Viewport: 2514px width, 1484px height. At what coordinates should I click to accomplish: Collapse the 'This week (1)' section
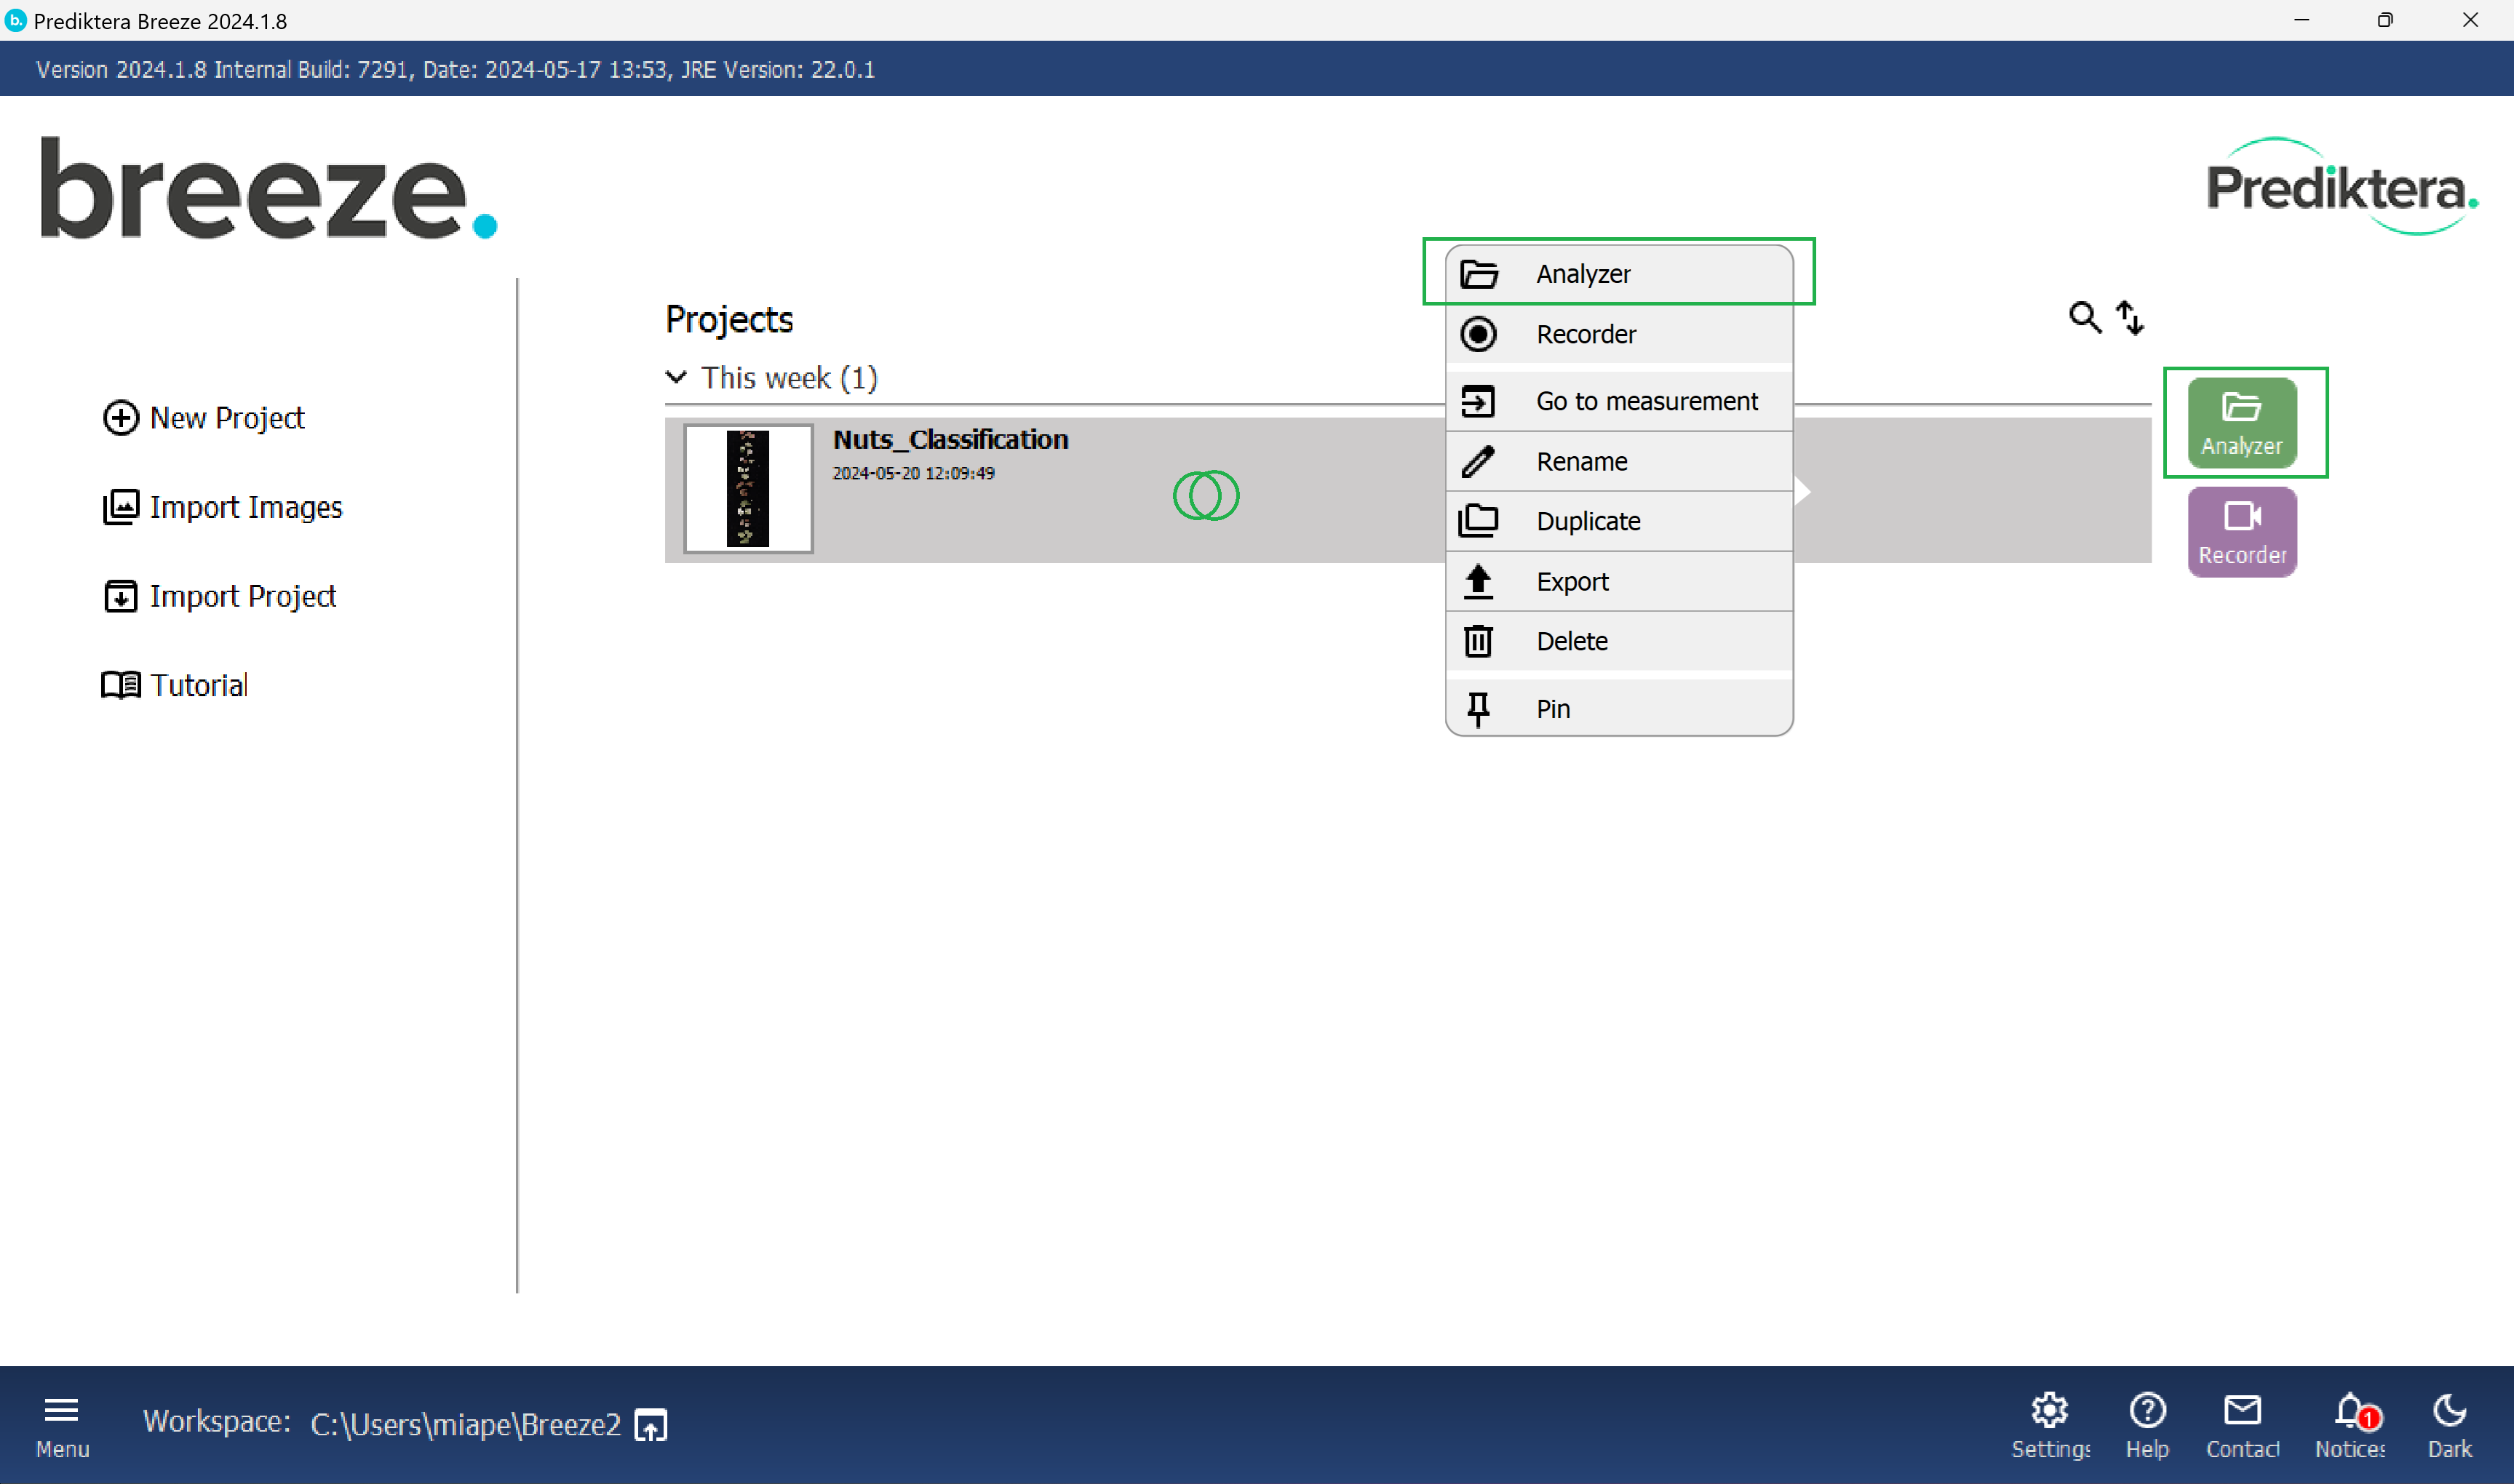pyautogui.click(x=676, y=377)
